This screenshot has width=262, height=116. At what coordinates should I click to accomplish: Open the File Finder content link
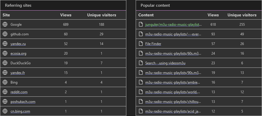(x=153, y=44)
